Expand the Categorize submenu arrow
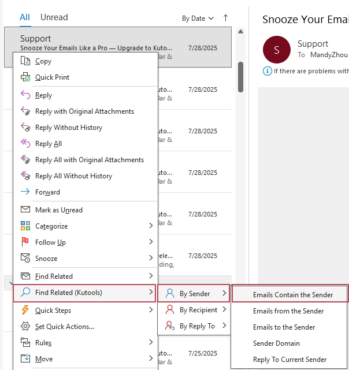Screen dimensions: 349x370 coord(151,225)
